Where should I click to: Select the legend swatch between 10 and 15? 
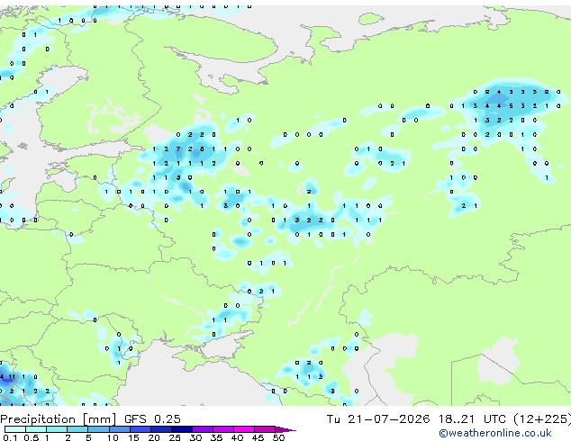coord(119,429)
